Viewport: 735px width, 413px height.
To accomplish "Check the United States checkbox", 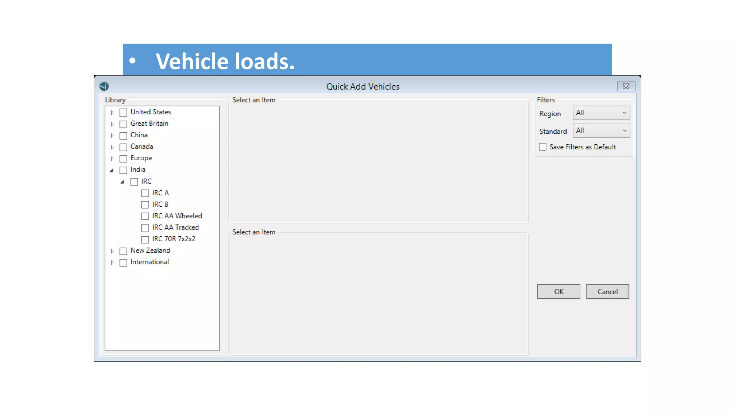I will [123, 113].
